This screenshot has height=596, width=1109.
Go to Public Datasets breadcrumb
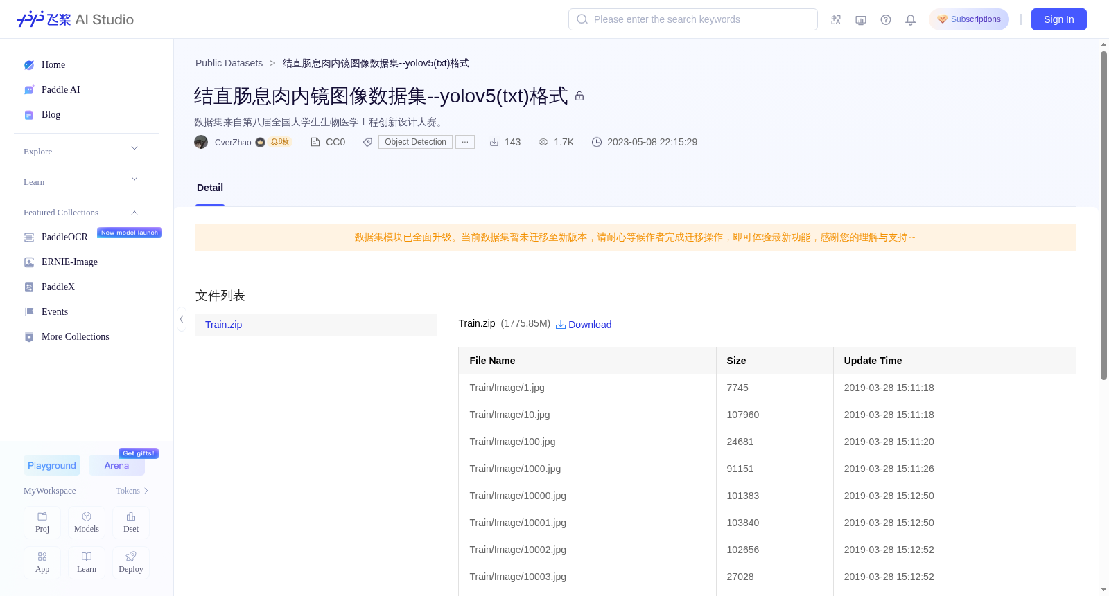coord(229,63)
